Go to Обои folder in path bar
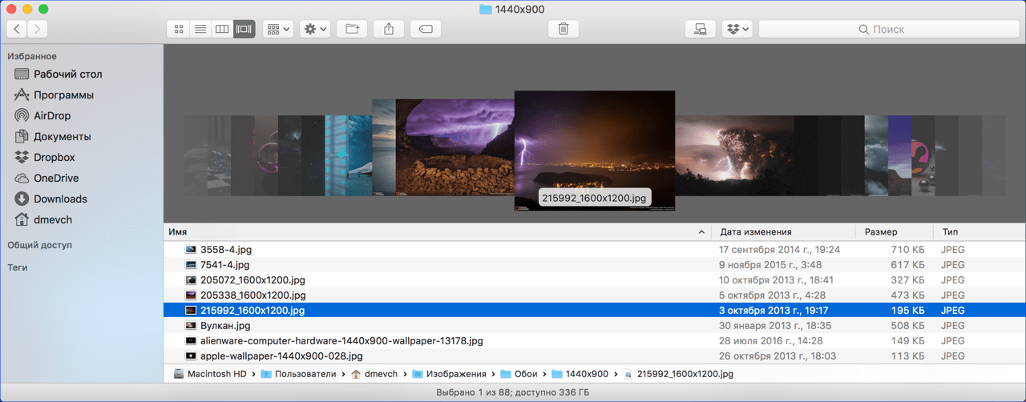This screenshot has height=402, width=1026. click(525, 374)
